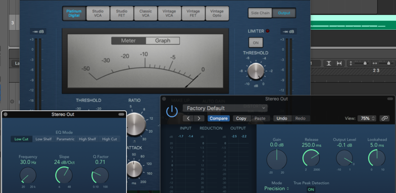Toggle True Peak Detection ON button

click(311, 190)
